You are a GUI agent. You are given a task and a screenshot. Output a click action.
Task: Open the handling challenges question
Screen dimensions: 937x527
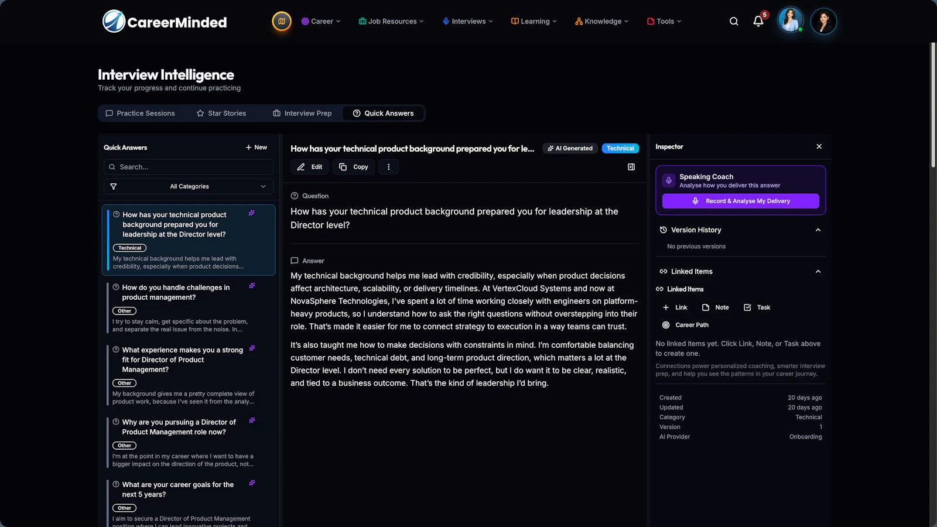189,308
